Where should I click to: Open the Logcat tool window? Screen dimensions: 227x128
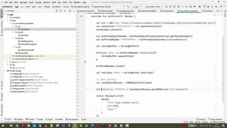click(x=49, y=119)
